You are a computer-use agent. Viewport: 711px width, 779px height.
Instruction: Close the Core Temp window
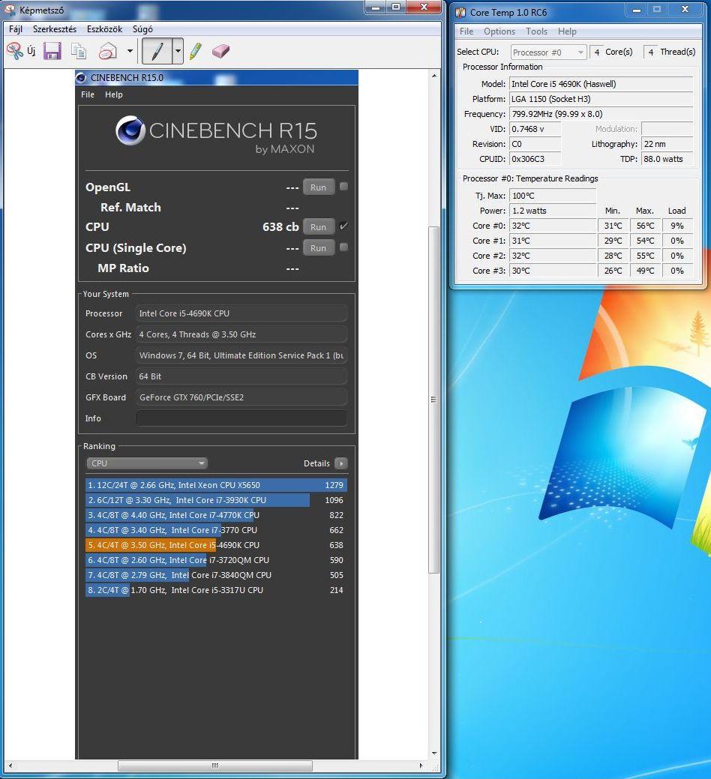point(685,10)
